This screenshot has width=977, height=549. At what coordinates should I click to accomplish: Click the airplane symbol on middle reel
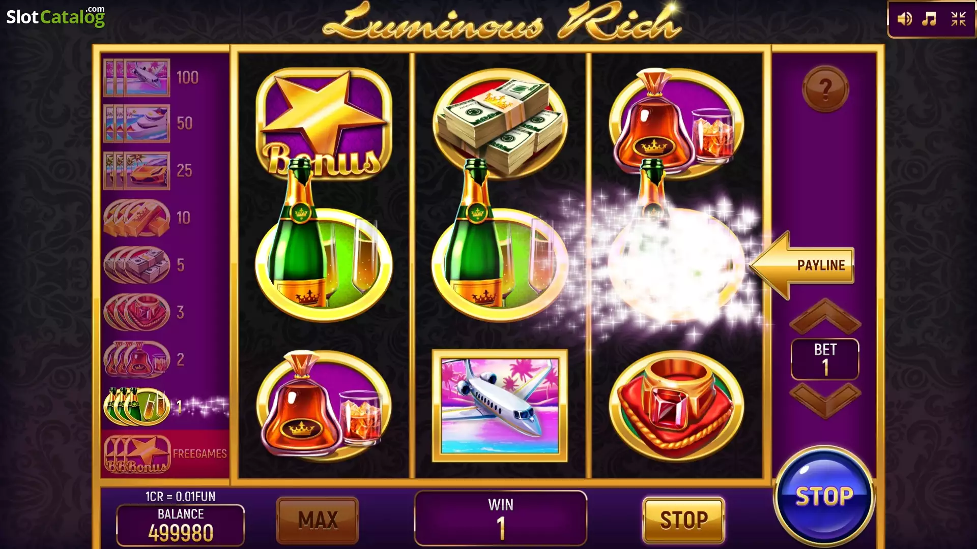pos(500,406)
